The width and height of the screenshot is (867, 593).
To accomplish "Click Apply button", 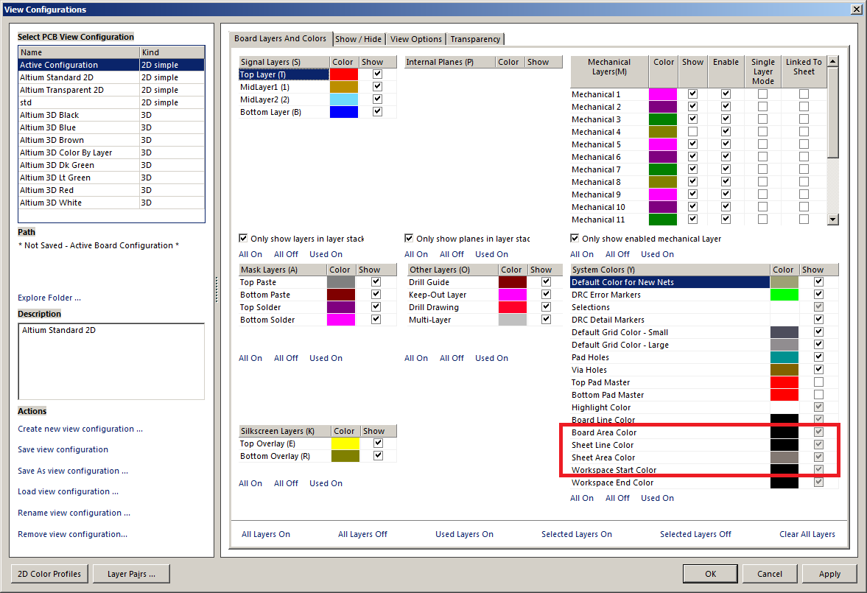I will tap(829, 574).
